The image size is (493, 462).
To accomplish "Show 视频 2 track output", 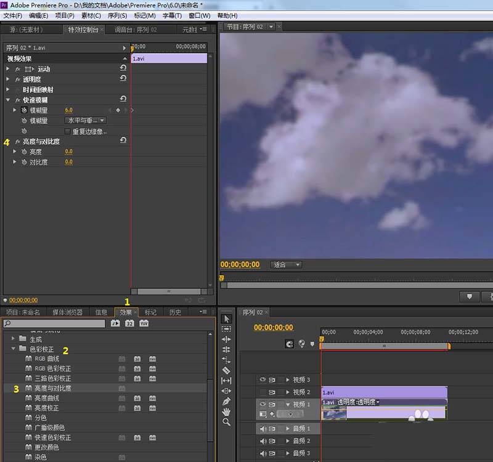I will [263, 392].
